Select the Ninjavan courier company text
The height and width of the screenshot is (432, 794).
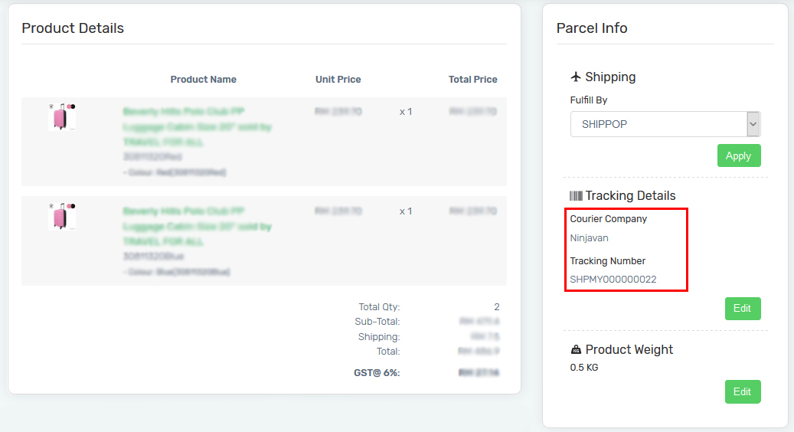coord(589,238)
